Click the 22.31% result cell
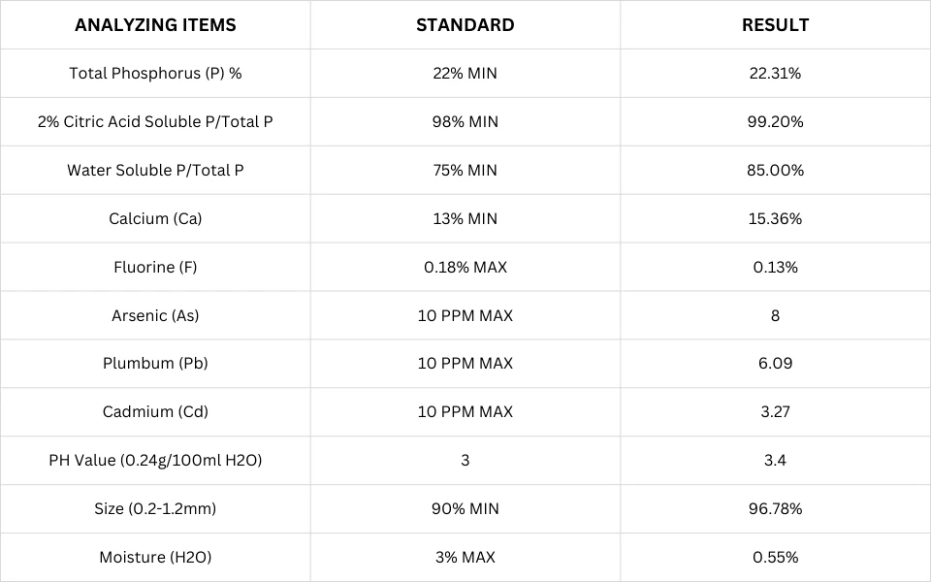The image size is (931, 582). coord(775,73)
